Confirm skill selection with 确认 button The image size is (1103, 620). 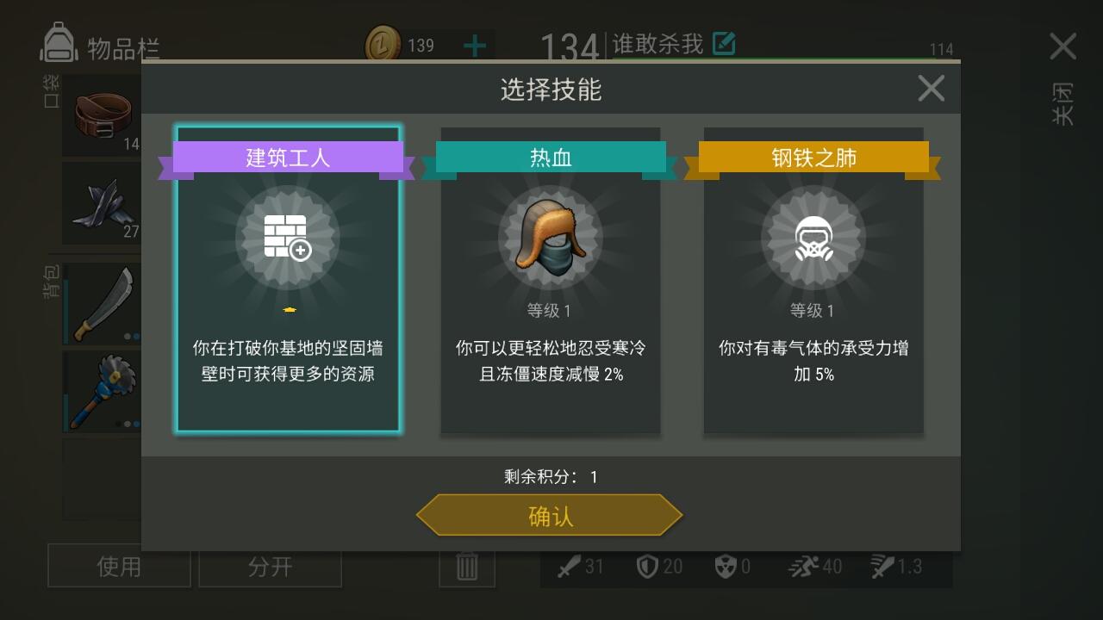point(550,516)
